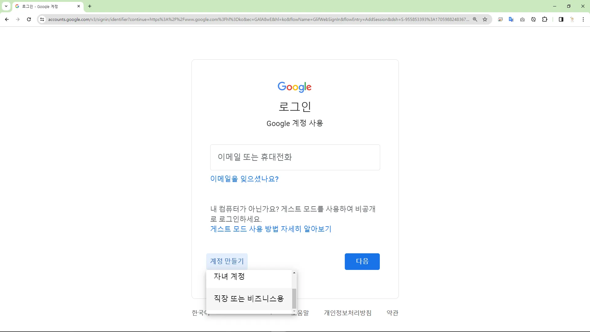Open the Extensions puzzle-piece menu
Image resolution: width=590 pixels, height=332 pixels.
[x=545, y=19]
